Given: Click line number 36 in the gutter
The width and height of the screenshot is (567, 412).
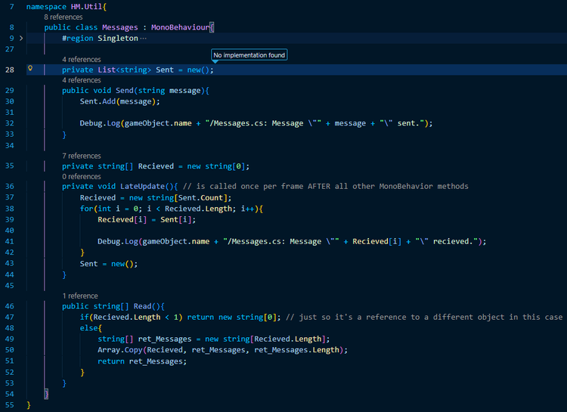Looking at the screenshot, I should click(x=10, y=186).
